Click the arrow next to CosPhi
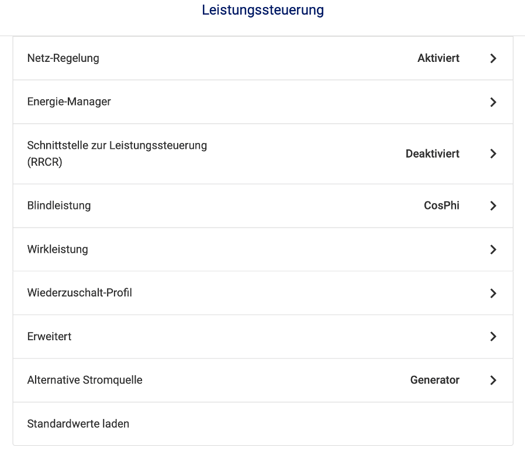Viewport: 525px width, 454px height. pyautogui.click(x=493, y=205)
